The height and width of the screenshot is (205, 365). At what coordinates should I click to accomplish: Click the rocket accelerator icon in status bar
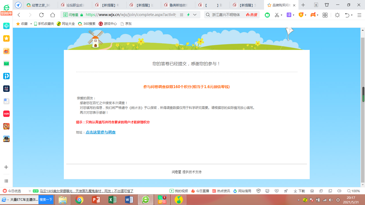[x=286, y=191]
